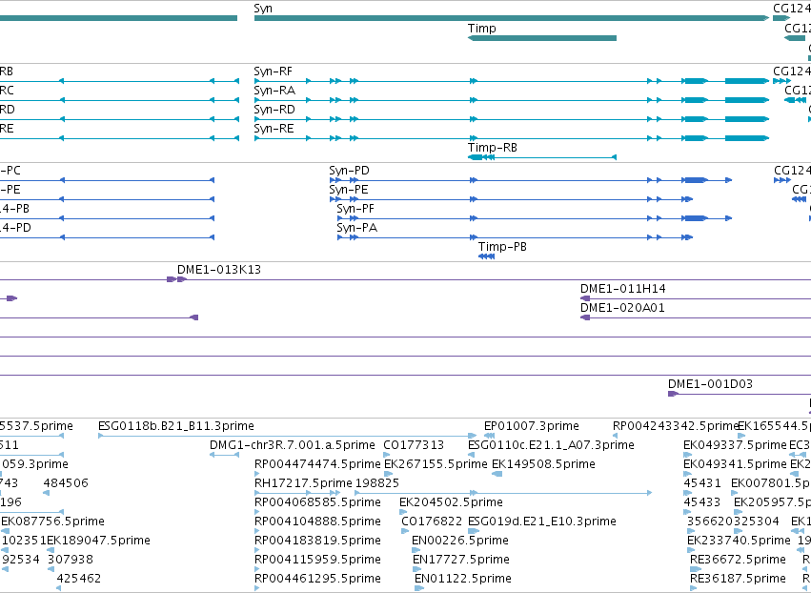Click the 307938 feature label
The width and height of the screenshot is (811, 593).
click(71, 560)
